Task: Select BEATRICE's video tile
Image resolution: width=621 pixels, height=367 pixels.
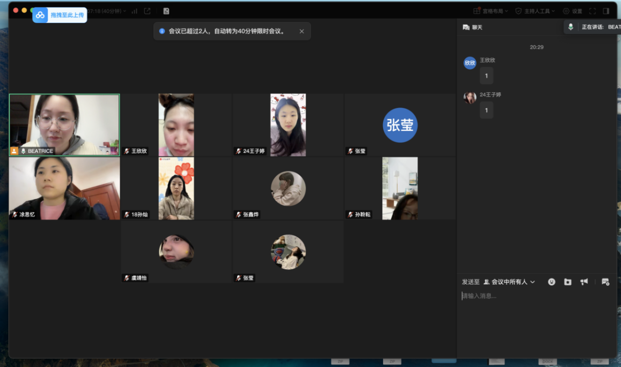Action: coord(64,125)
